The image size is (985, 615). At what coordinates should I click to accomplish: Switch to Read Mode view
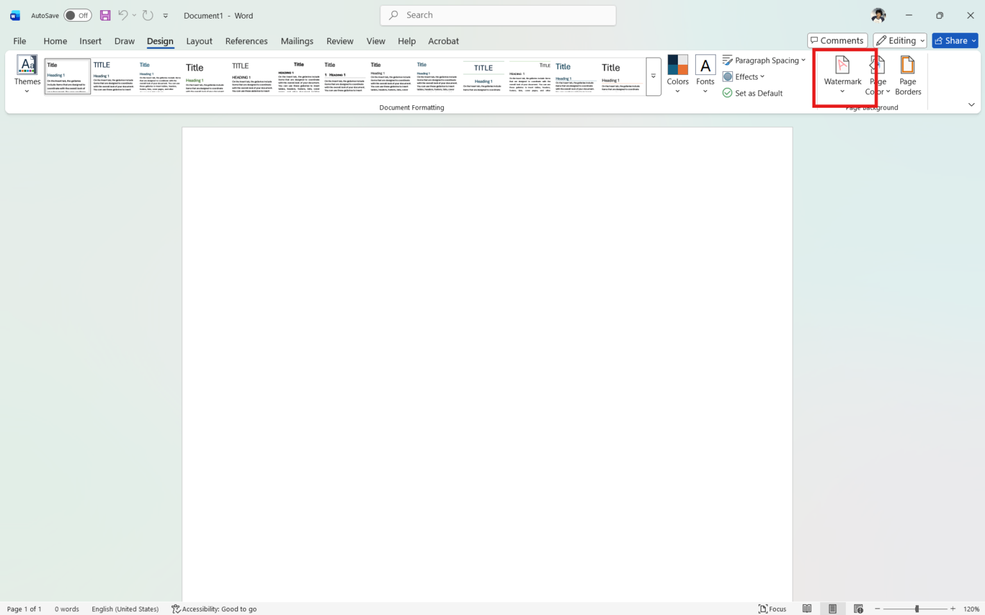(x=807, y=609)
